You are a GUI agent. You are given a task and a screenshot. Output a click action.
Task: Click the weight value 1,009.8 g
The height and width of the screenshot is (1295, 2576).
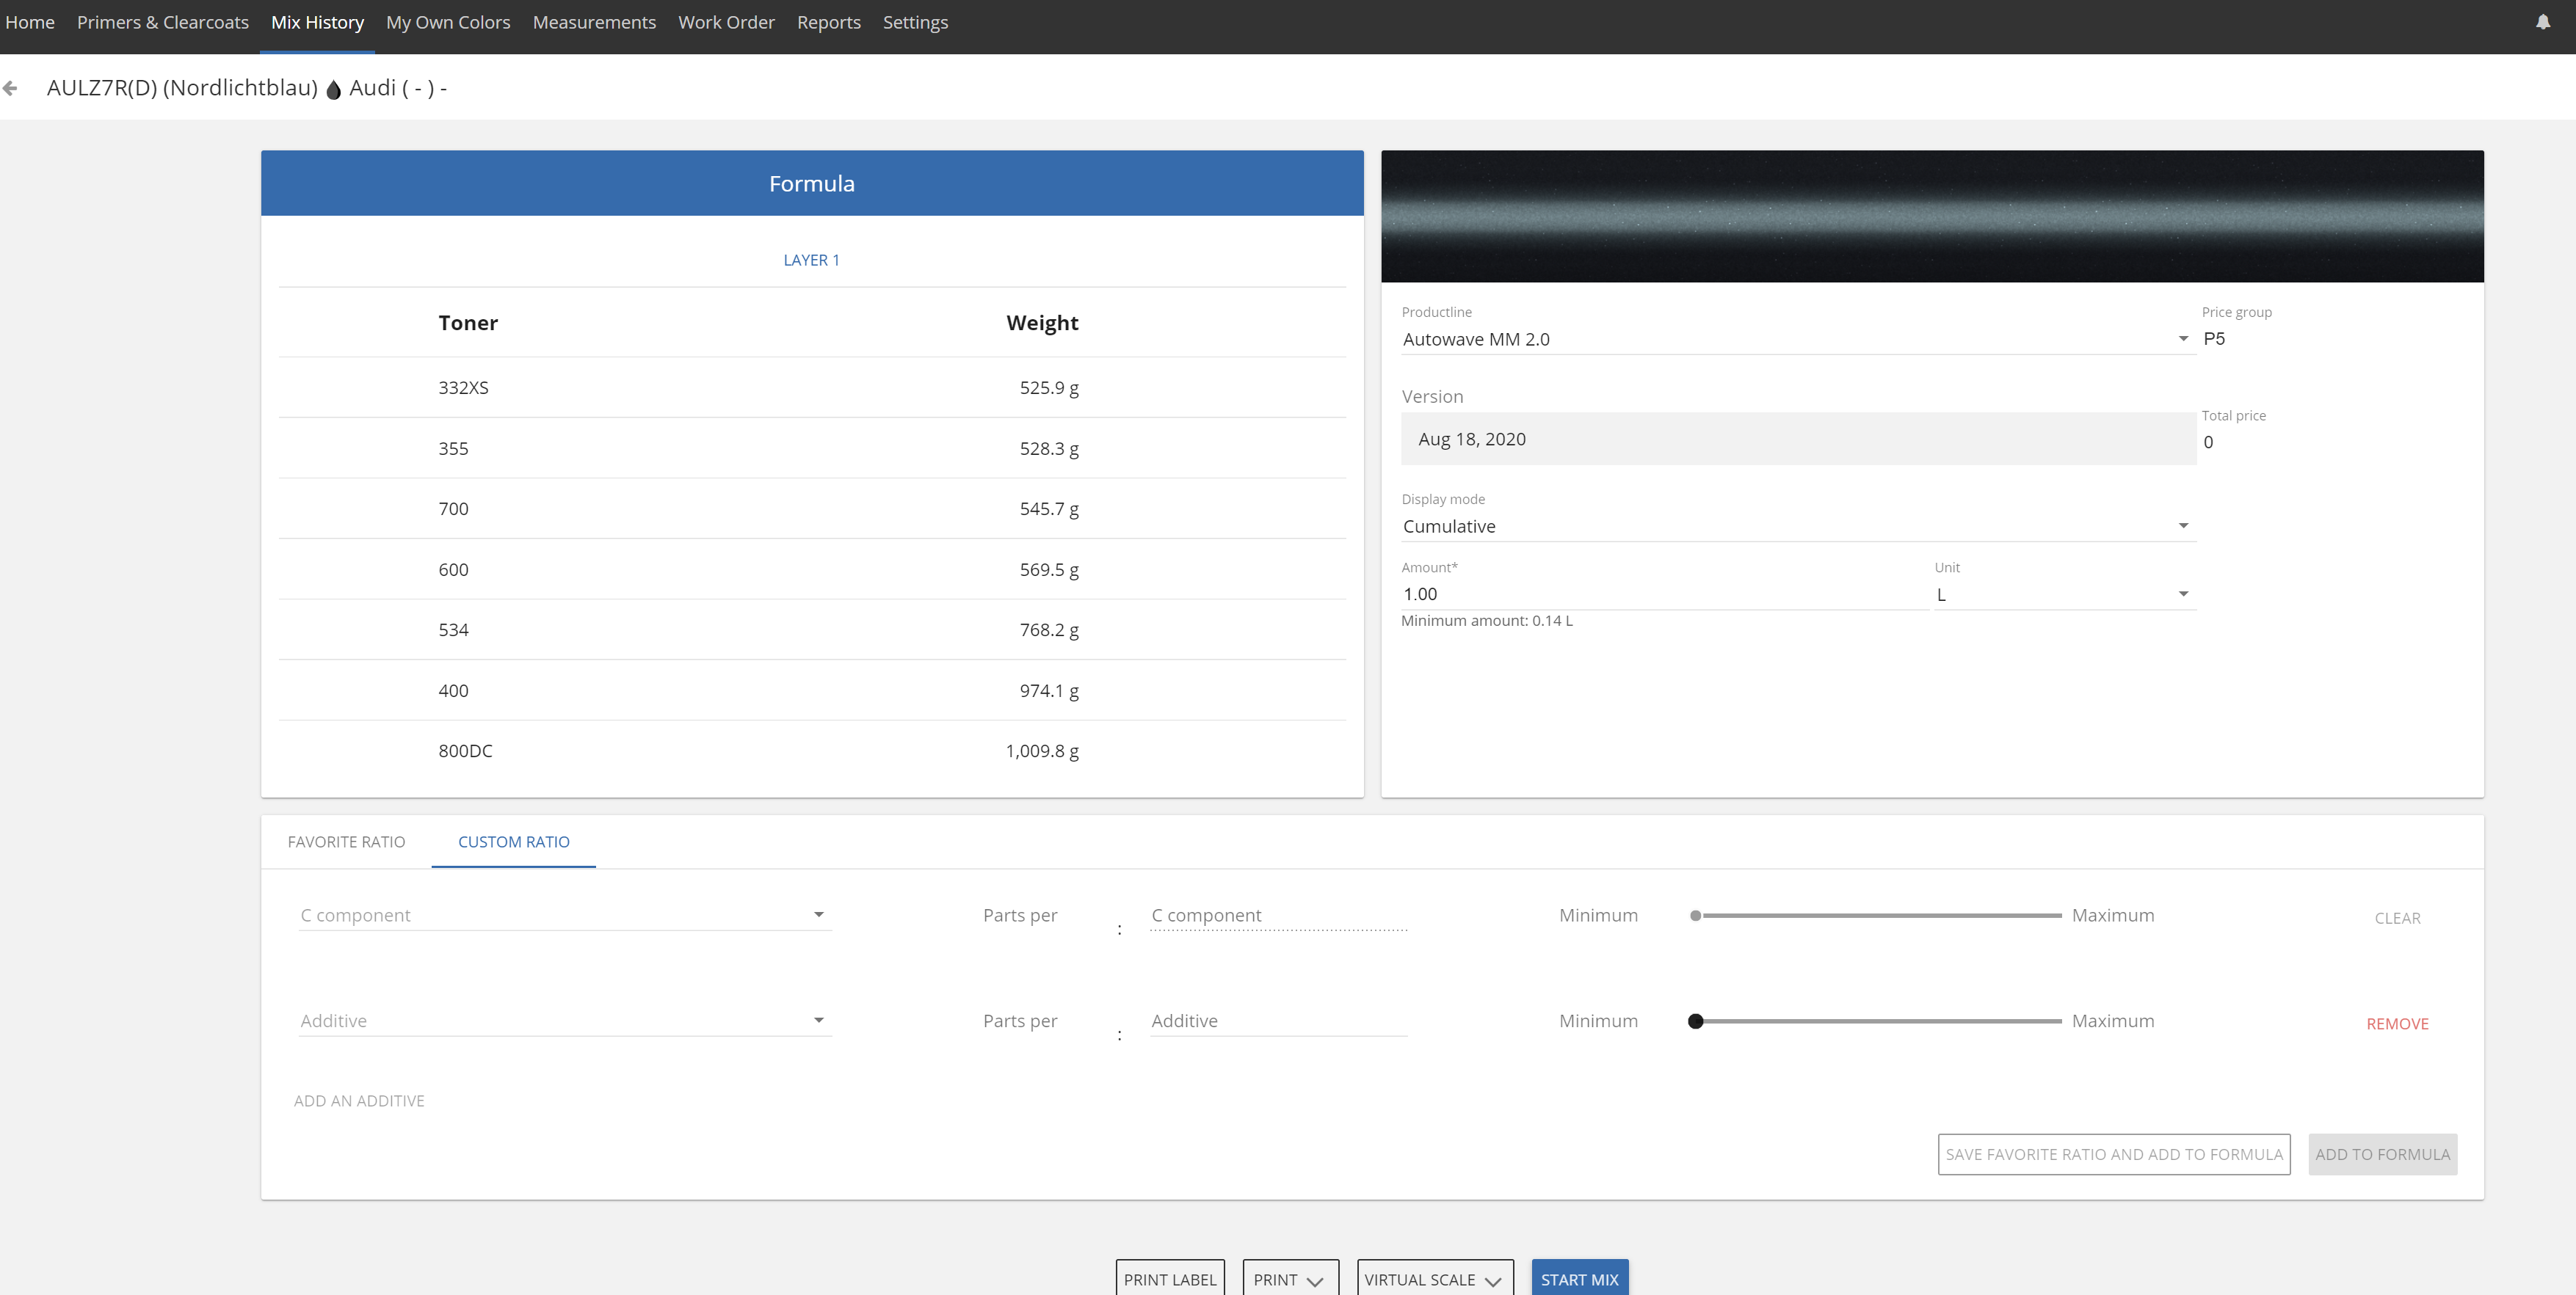1042,751
